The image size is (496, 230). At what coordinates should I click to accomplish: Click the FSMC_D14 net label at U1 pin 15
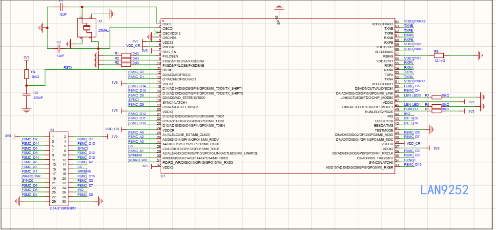click(137, 86)
